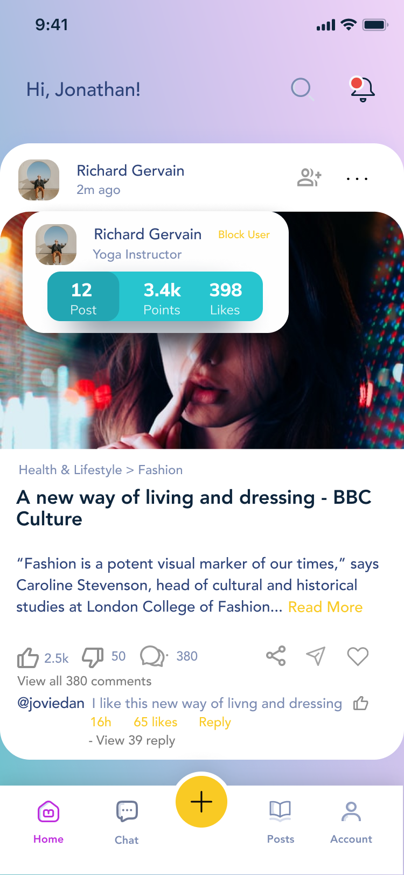The image size is (404, 875).
Task: Open the search magnifier icon
Action: point(302,88)
